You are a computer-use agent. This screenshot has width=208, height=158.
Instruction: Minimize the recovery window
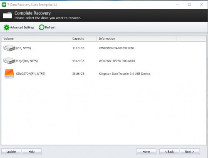[178, 5]
